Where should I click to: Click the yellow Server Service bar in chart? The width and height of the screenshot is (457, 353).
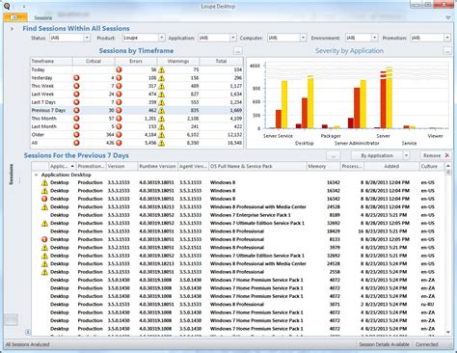(x=284, y=104)
